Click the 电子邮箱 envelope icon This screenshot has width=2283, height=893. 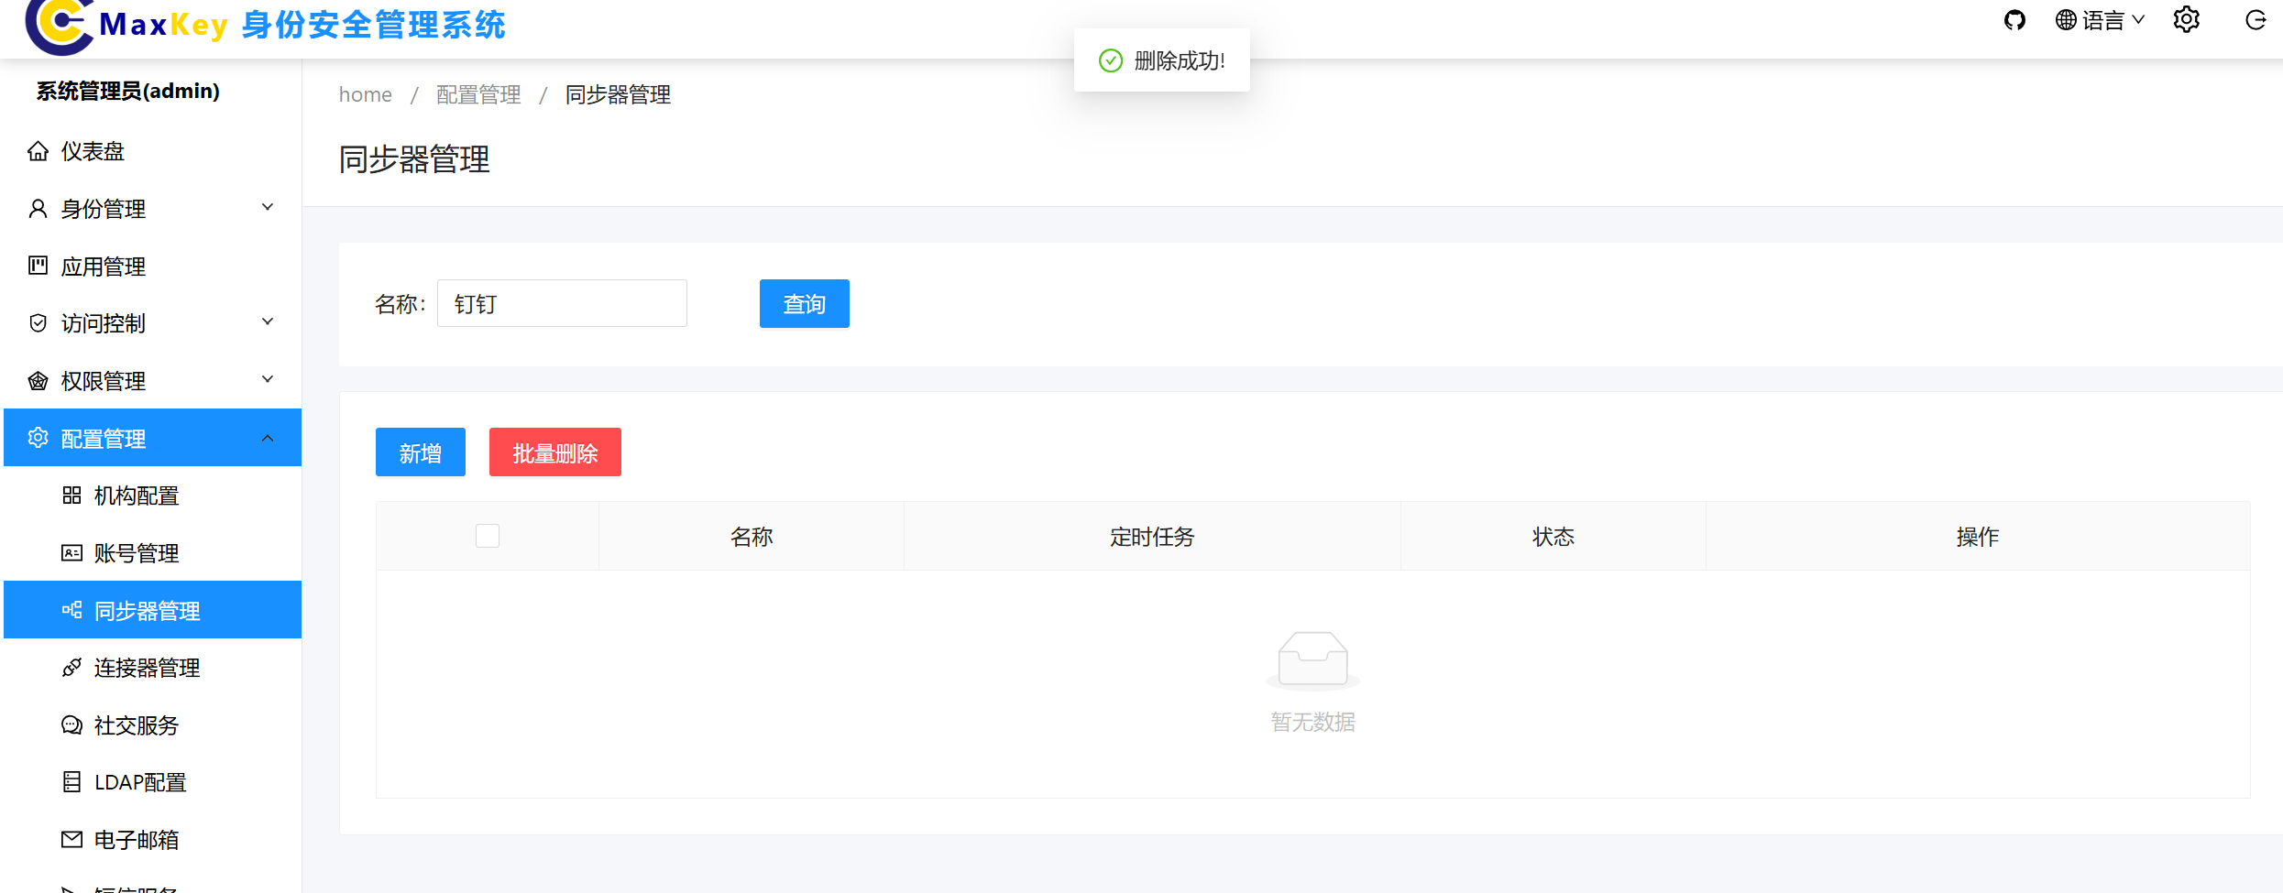pyautogui.click(x=71, y=839)
